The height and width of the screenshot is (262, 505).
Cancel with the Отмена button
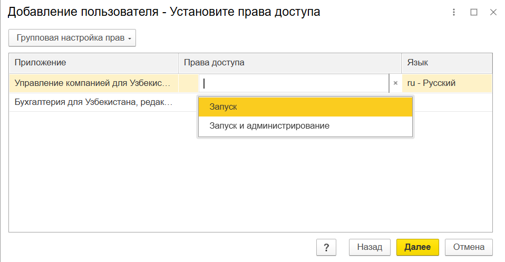click(469, 247)
